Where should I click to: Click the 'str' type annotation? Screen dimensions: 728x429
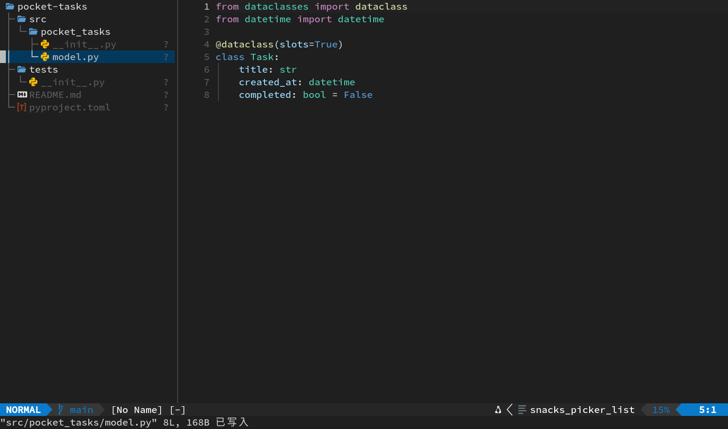click(x=288, y=70)
